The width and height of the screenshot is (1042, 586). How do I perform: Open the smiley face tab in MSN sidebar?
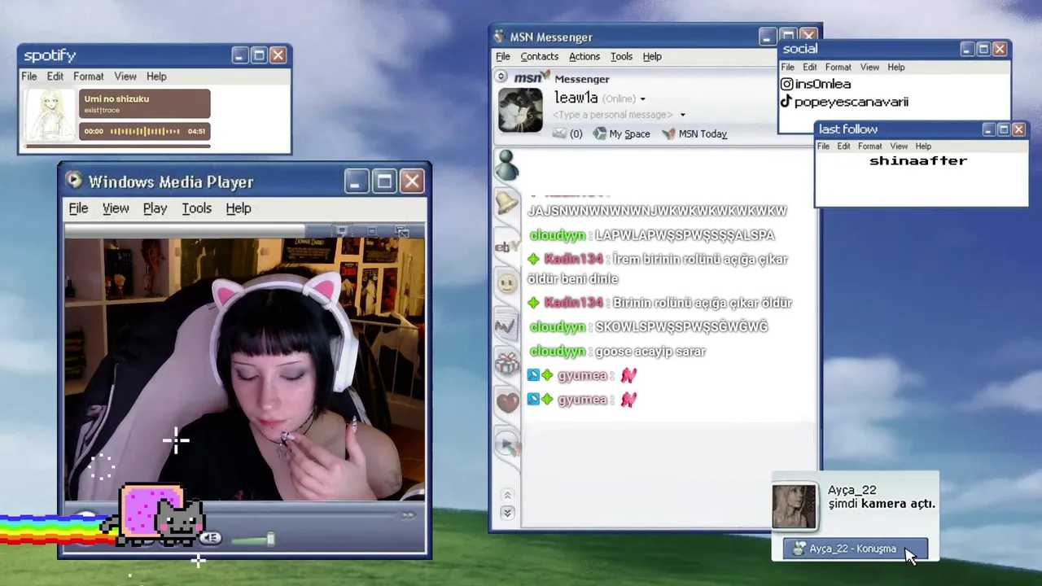click(x=506, y=283)
